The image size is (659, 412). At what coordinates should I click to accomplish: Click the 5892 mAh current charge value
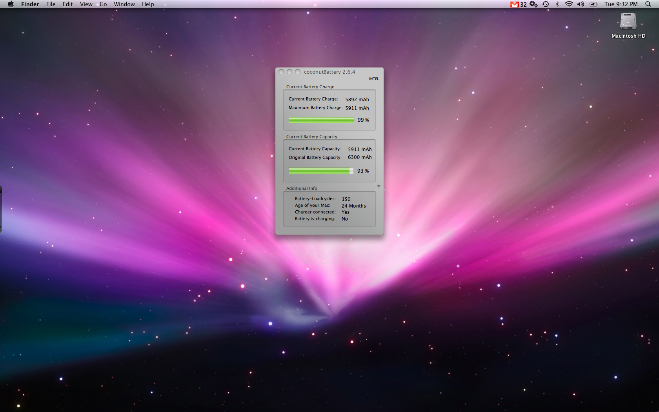357,100
